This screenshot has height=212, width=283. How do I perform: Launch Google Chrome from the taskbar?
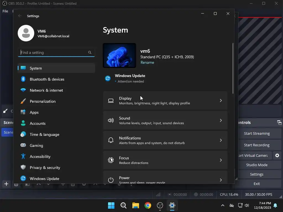point(148,205)
